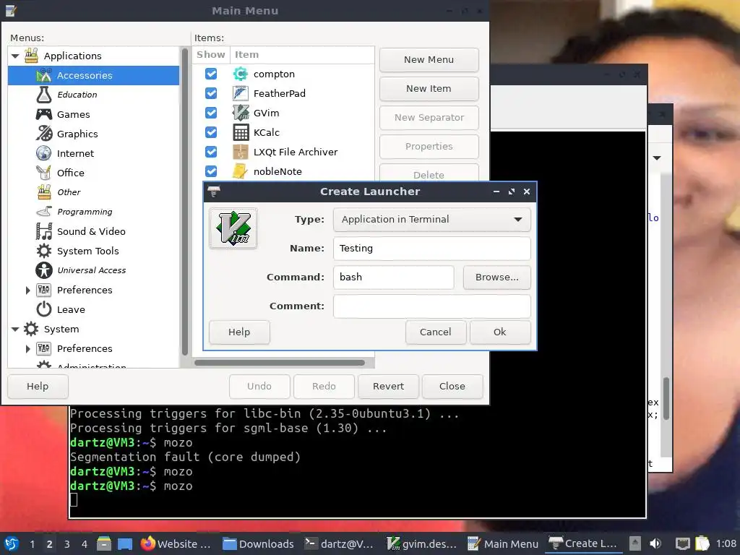Image resolution: width=740 pixels, height=555 pixels.
Task: Open Help in the Create Launcher dialog
Action: click(x=239, y=332)
